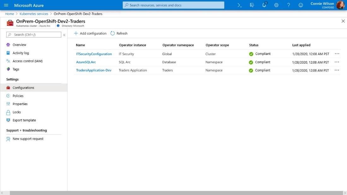
Task: View Azure notifications bell
Action: 264,5
